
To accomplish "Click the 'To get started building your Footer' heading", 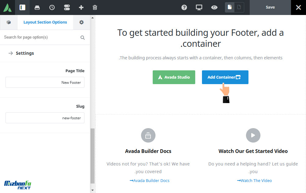I will point(200,38).
